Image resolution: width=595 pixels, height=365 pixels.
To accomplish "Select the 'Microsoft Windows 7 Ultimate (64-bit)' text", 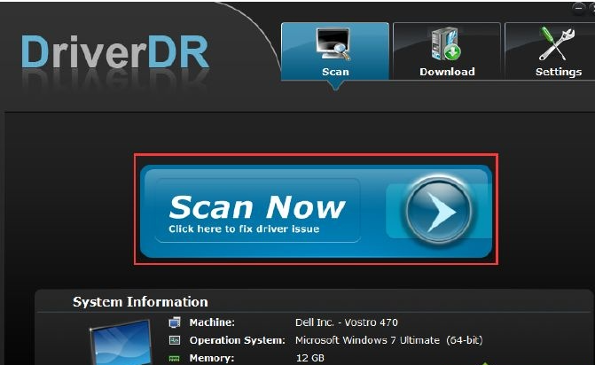I will click(389, 340).
